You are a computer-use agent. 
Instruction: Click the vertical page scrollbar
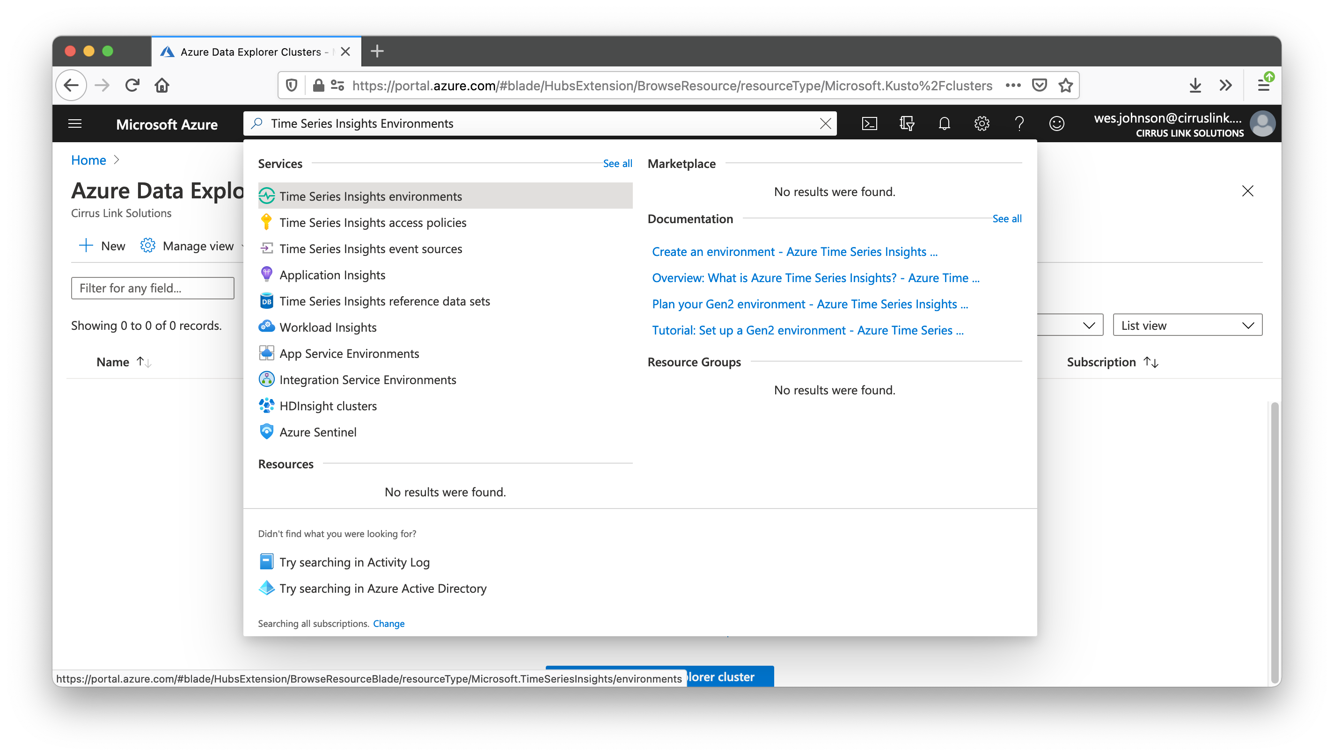tap(1274, 540)
